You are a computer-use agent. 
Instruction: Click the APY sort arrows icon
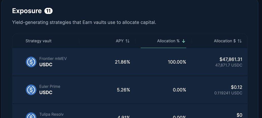127,41
